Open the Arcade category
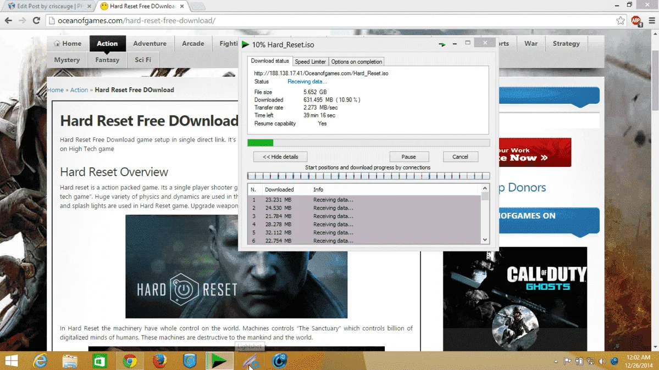Screen dimensions: 659x370 [x=193, y=43]
